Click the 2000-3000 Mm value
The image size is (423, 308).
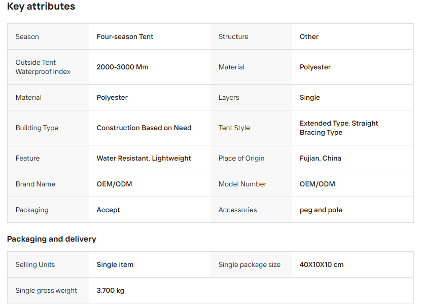(122, 67)
